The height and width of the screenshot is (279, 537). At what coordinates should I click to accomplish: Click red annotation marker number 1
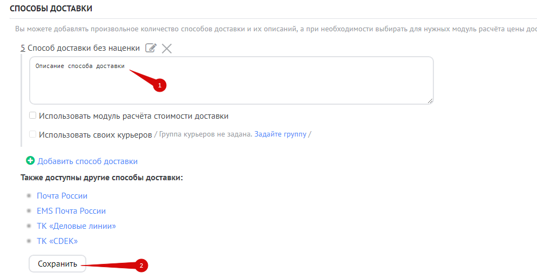click(159, 85)
